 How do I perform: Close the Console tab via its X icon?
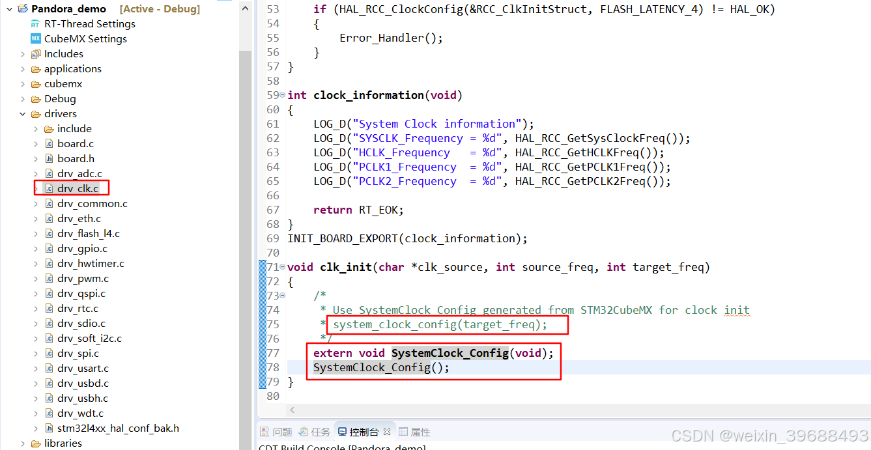(x=386, y=432)
